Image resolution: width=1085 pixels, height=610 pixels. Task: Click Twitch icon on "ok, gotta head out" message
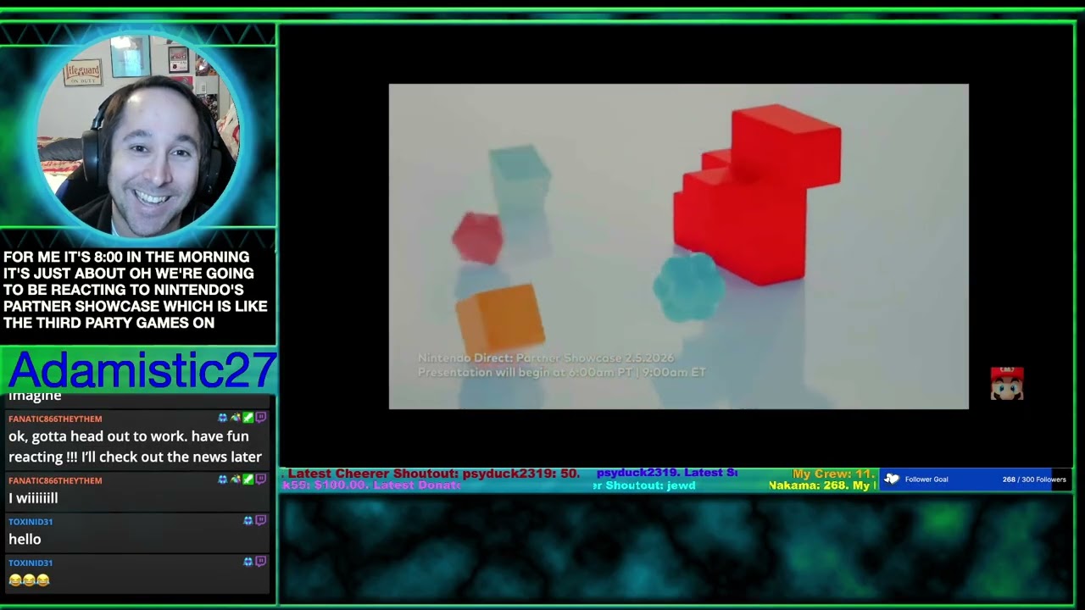pos(261,418)
